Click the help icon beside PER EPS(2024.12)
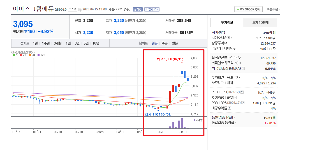 tap(242, 92)
